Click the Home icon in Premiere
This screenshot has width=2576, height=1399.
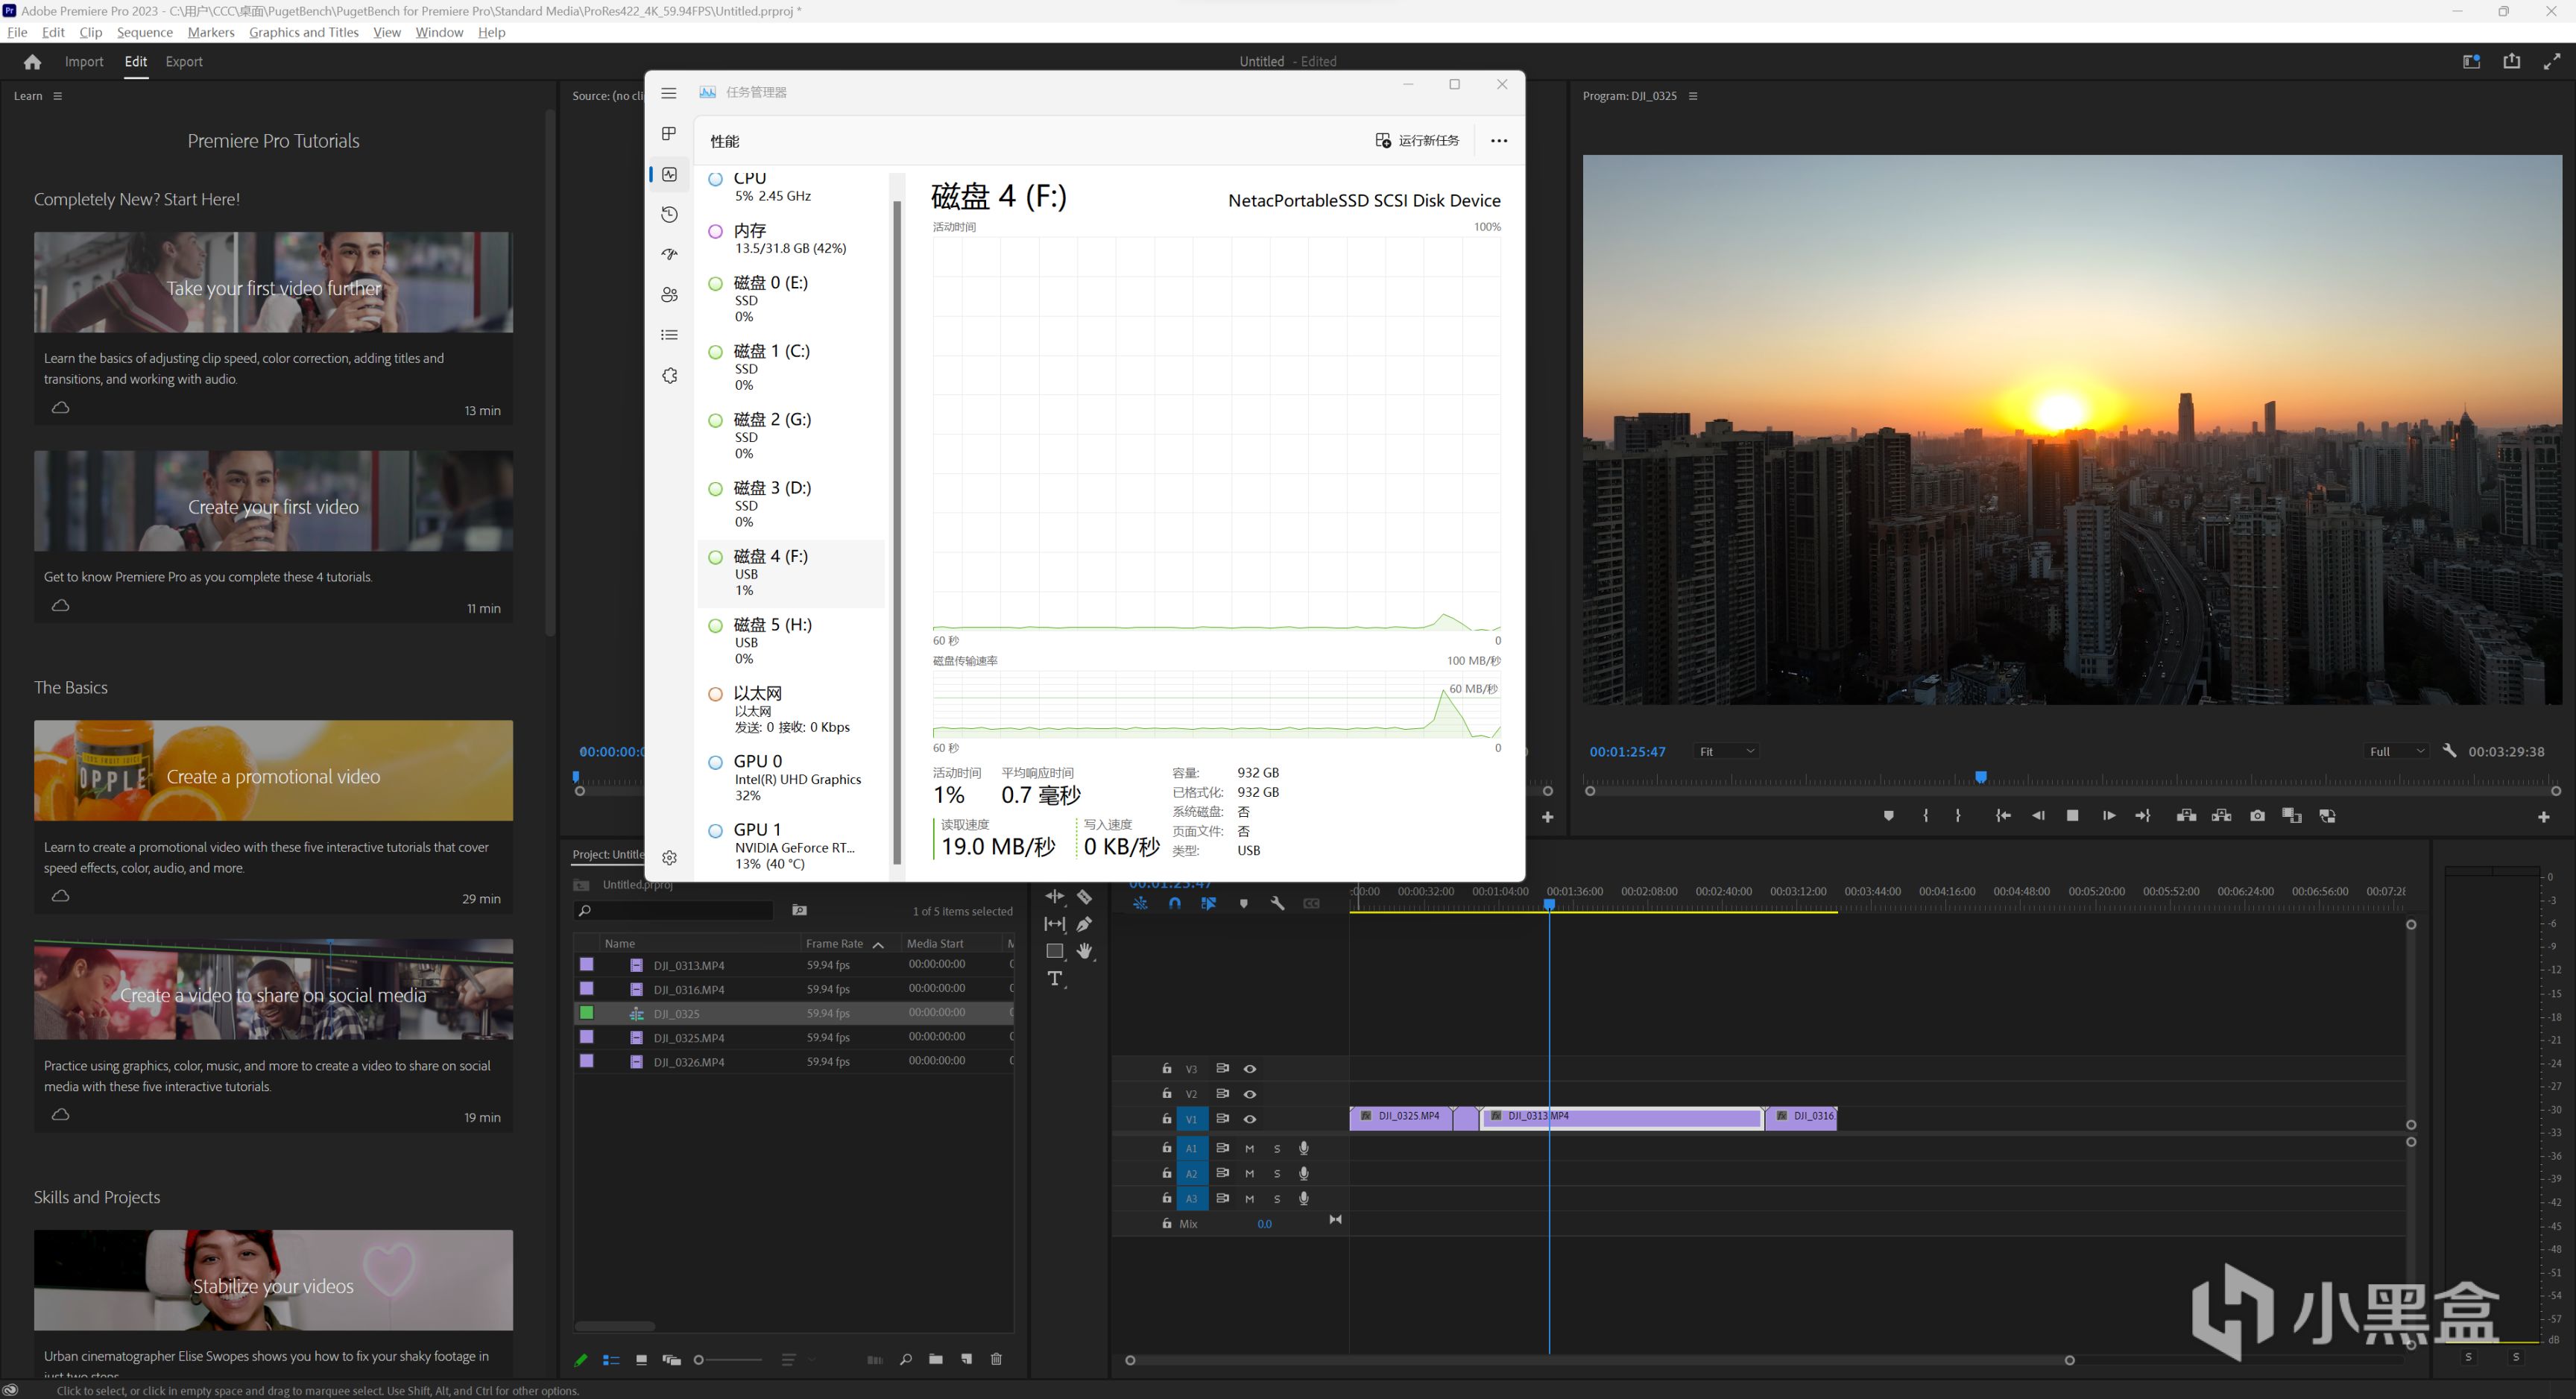[x=32, y=62]
